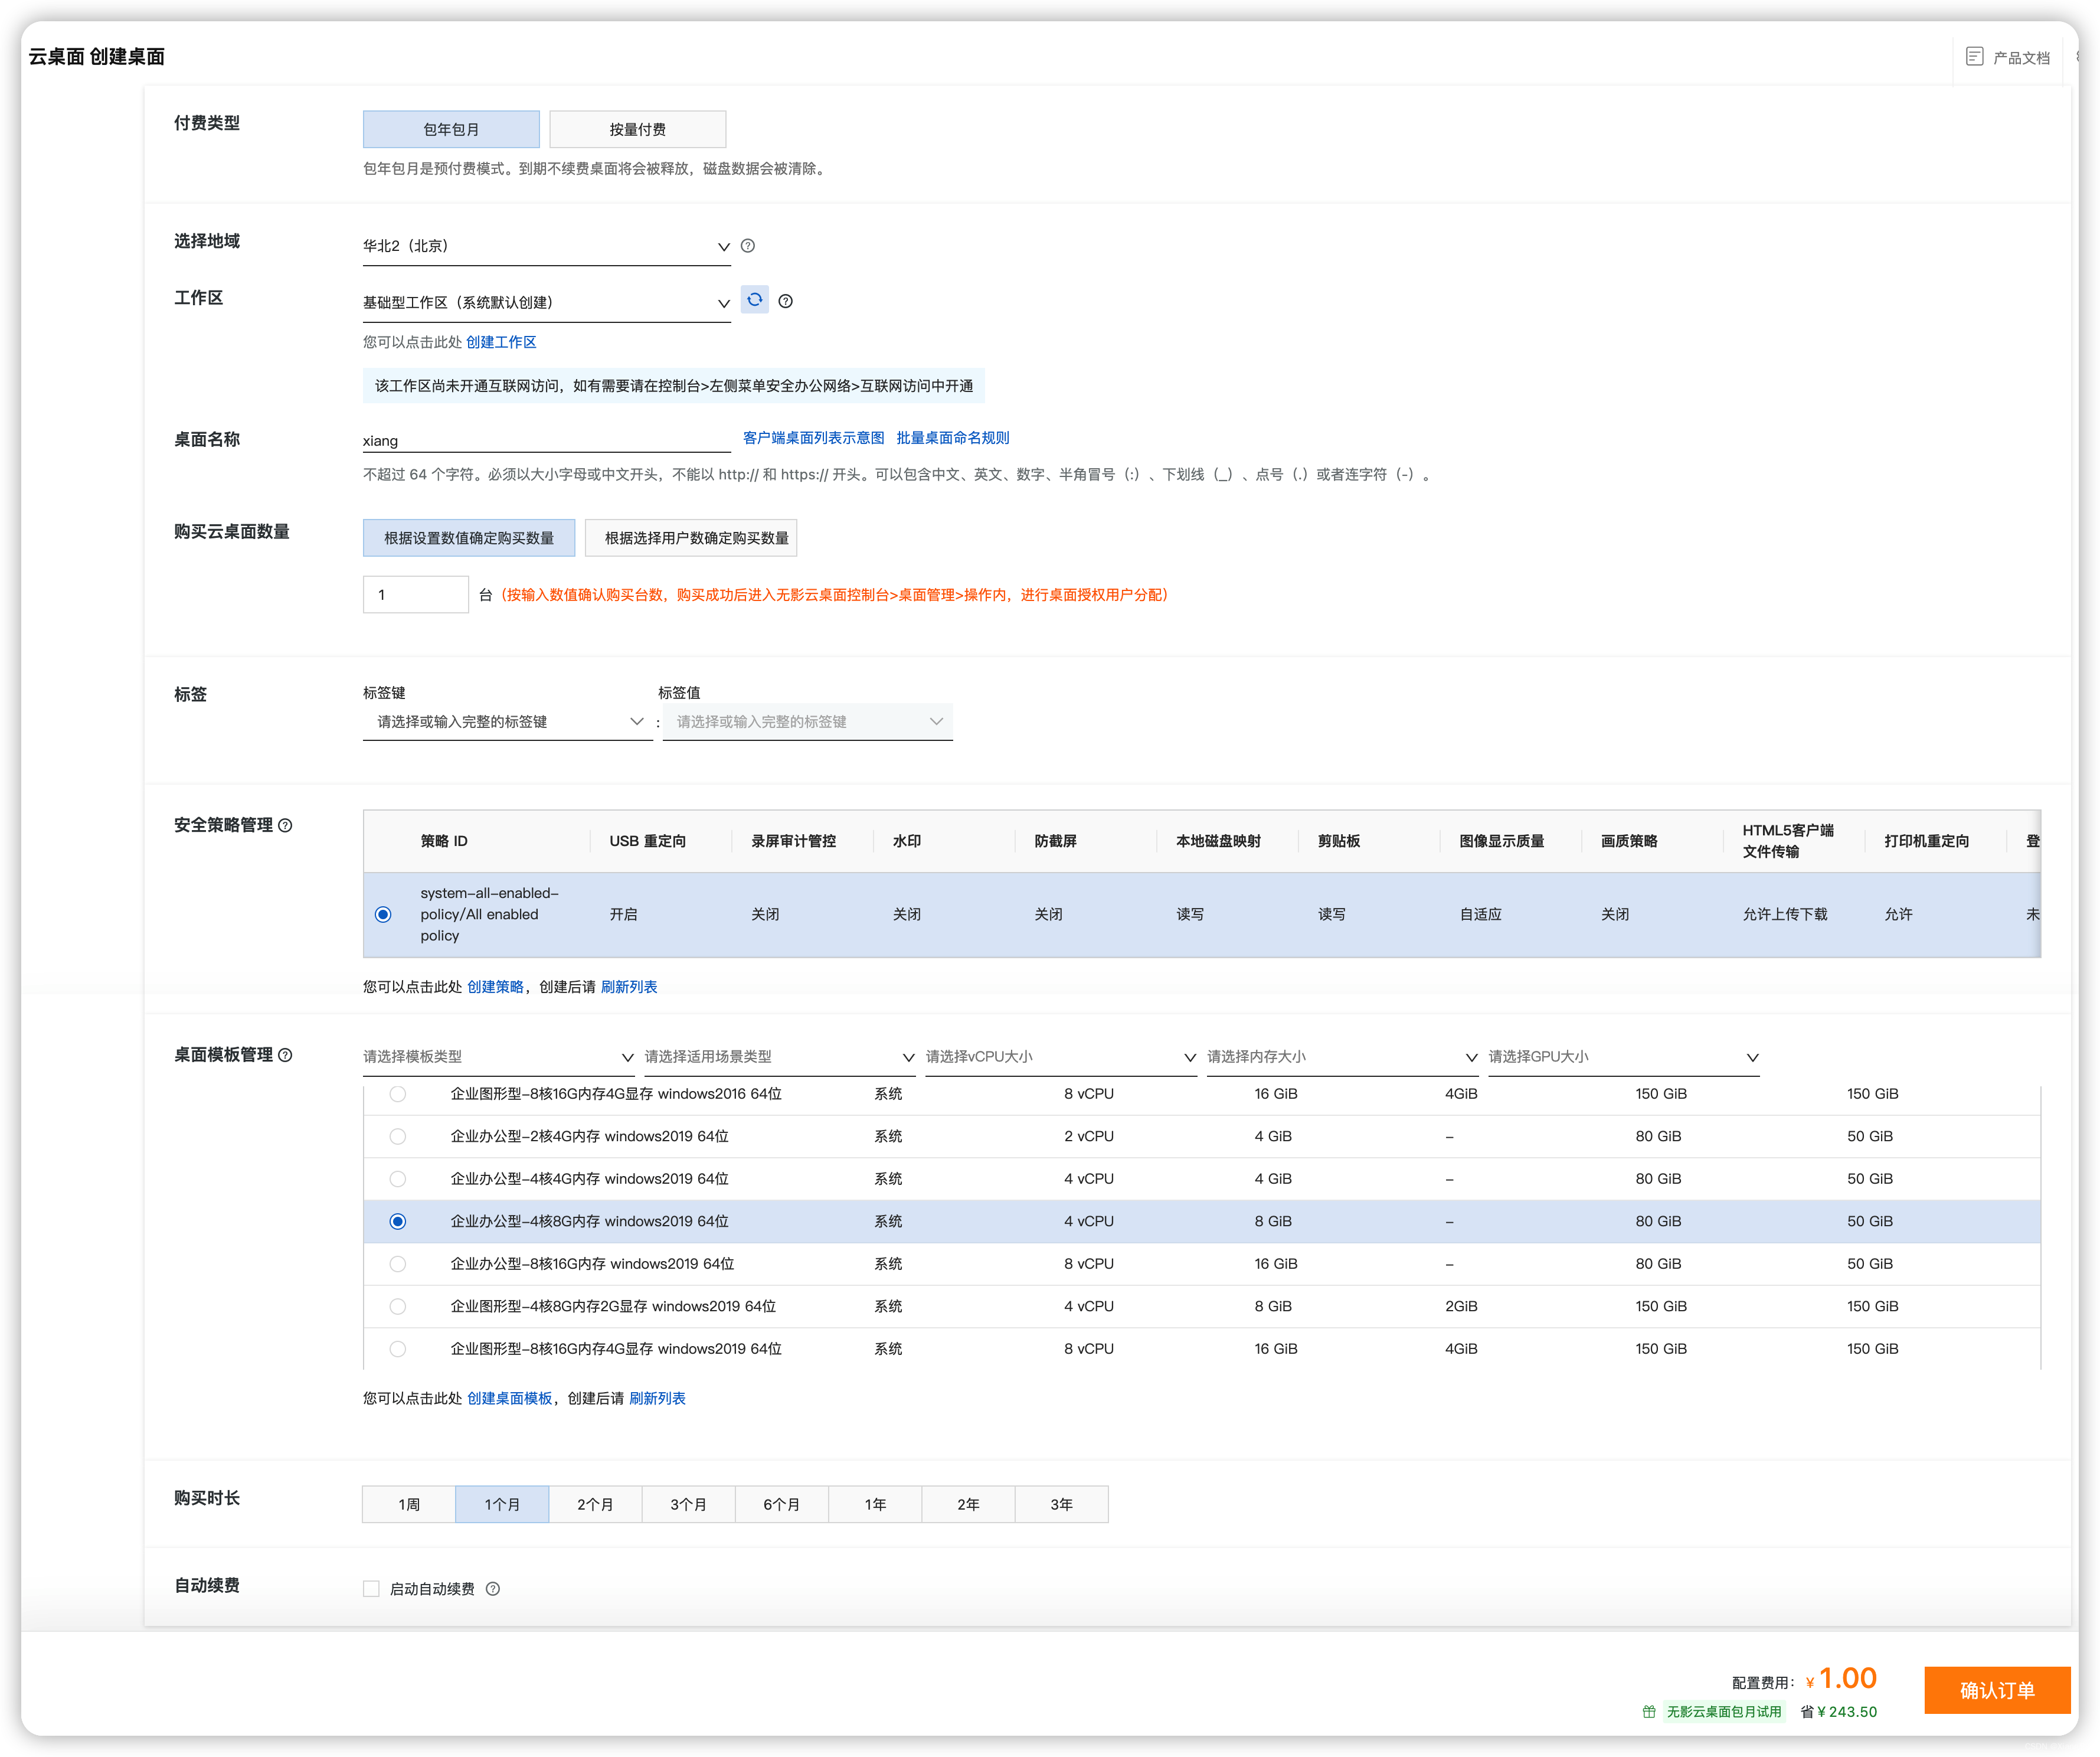Select 企业办公型-2核4G内存 windows2019 template
This screenshot has width=2100, height=1757.
pyautogui.click(x=398, y=1137)
